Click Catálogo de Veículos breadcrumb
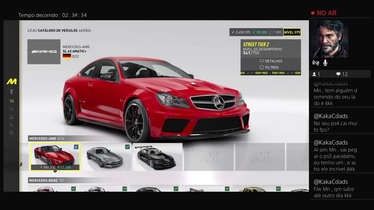374x210 pixels. pyautogui.click(x=58, y=30)
